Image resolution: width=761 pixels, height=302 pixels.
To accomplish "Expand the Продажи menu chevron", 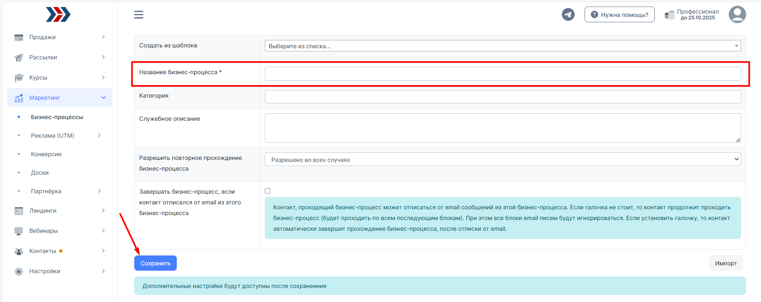I will tap(103, 37).
